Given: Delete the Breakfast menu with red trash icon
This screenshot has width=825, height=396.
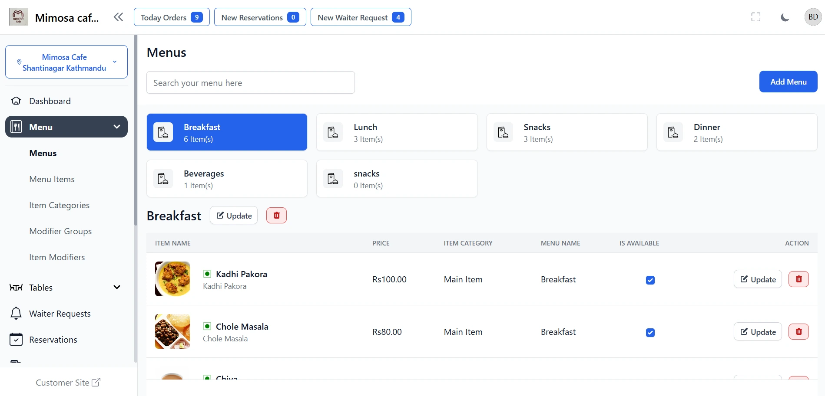Looking at the screenshot, I should (276, 216).
